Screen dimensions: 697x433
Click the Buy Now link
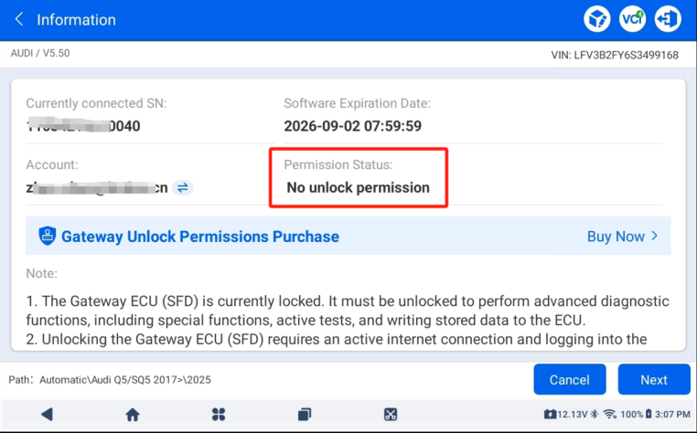click(616, 237)
